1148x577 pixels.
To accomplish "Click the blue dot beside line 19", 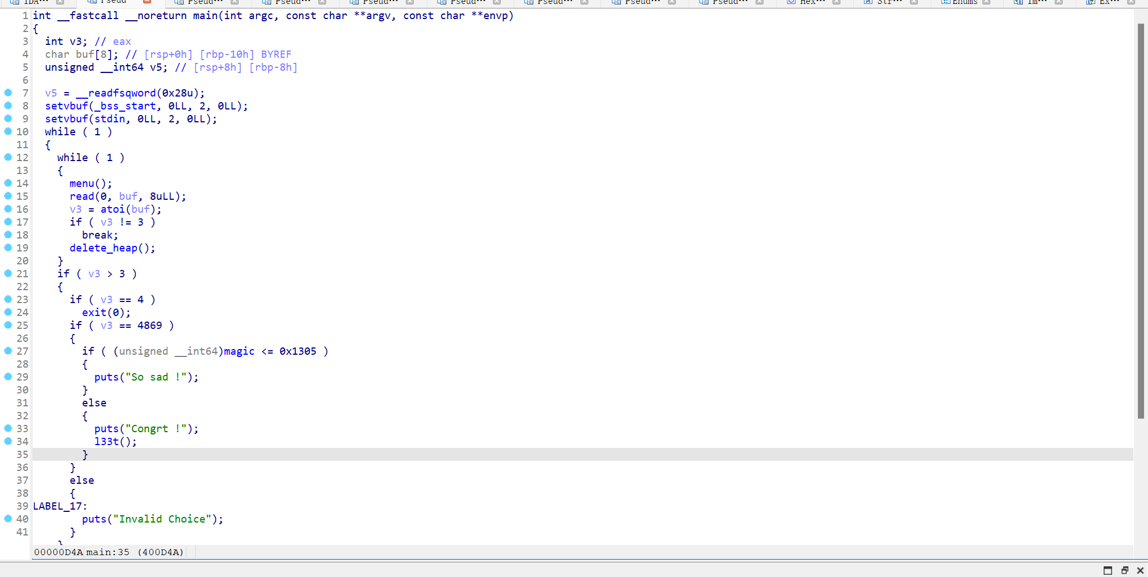I will pyautogui.click(x=8, y=248).
